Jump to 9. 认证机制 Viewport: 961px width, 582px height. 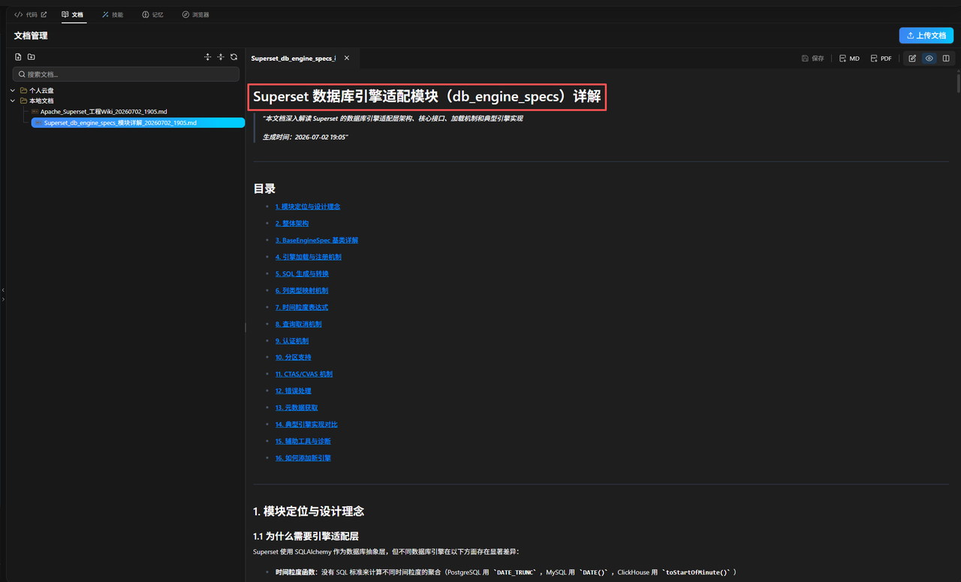pos(292,341)
